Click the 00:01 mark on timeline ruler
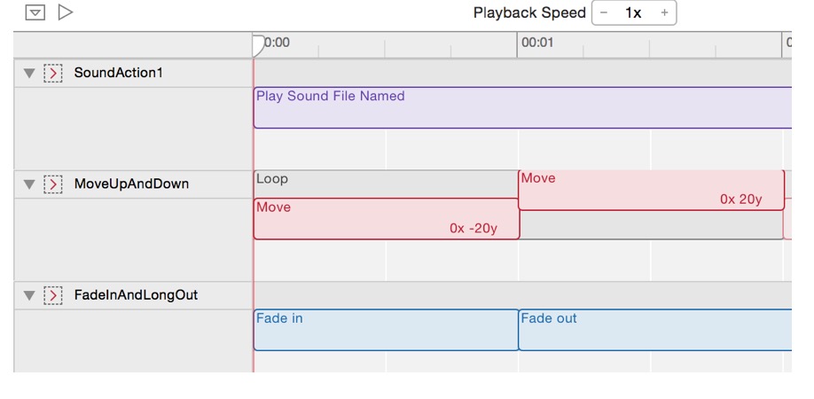Viewport: 814px width, 399px height. click(537, 43)
